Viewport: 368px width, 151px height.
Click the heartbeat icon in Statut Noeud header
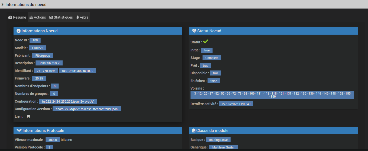pos(194,31)
